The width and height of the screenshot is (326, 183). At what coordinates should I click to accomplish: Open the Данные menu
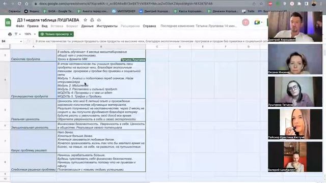point(87,26)
